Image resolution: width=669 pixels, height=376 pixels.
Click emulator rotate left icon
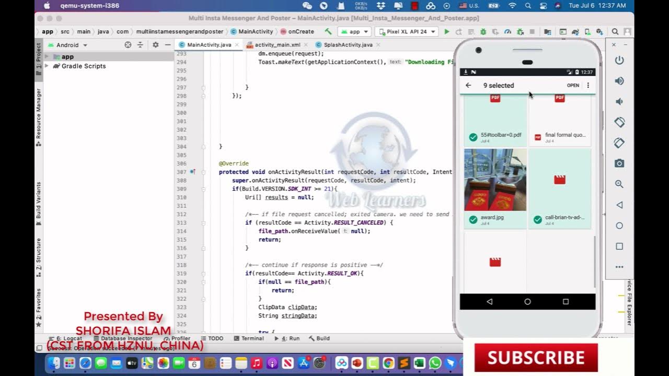(619, 122)
